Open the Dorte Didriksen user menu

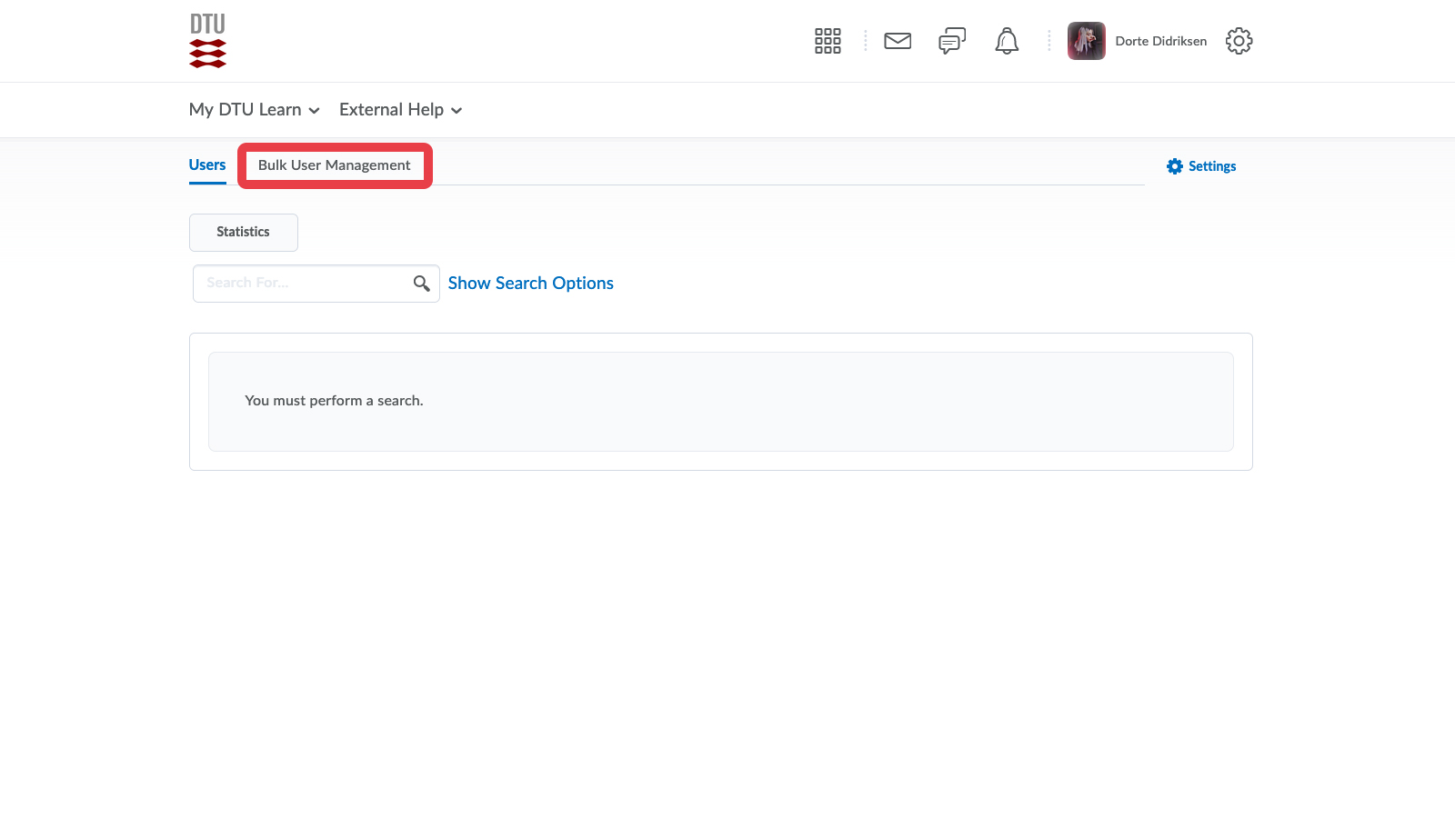[1160, 41]
